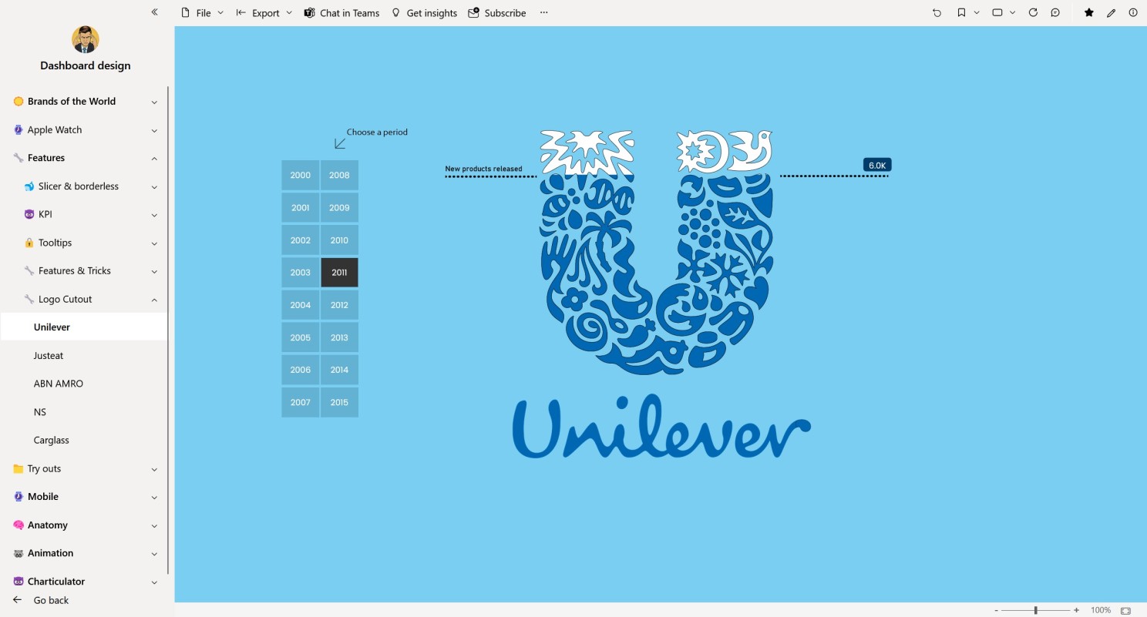Select the Unilever page in navigation
This screenshot has width=1147, height=617.
point(84,327)
